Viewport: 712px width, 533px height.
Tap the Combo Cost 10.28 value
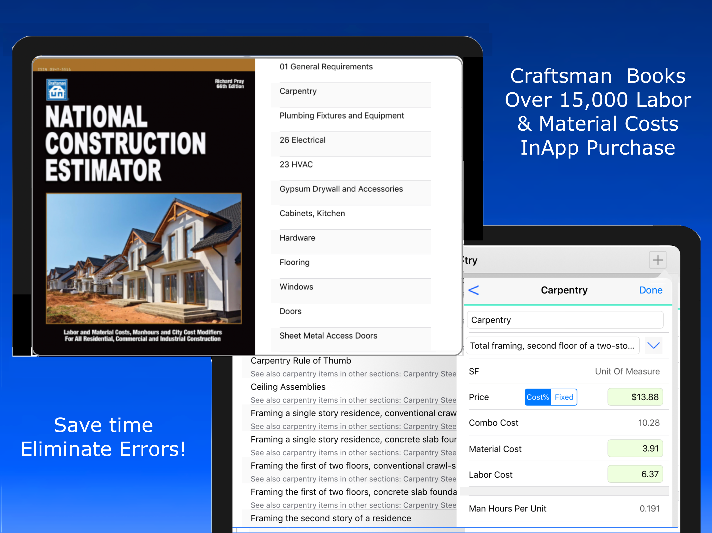[649, 423]
